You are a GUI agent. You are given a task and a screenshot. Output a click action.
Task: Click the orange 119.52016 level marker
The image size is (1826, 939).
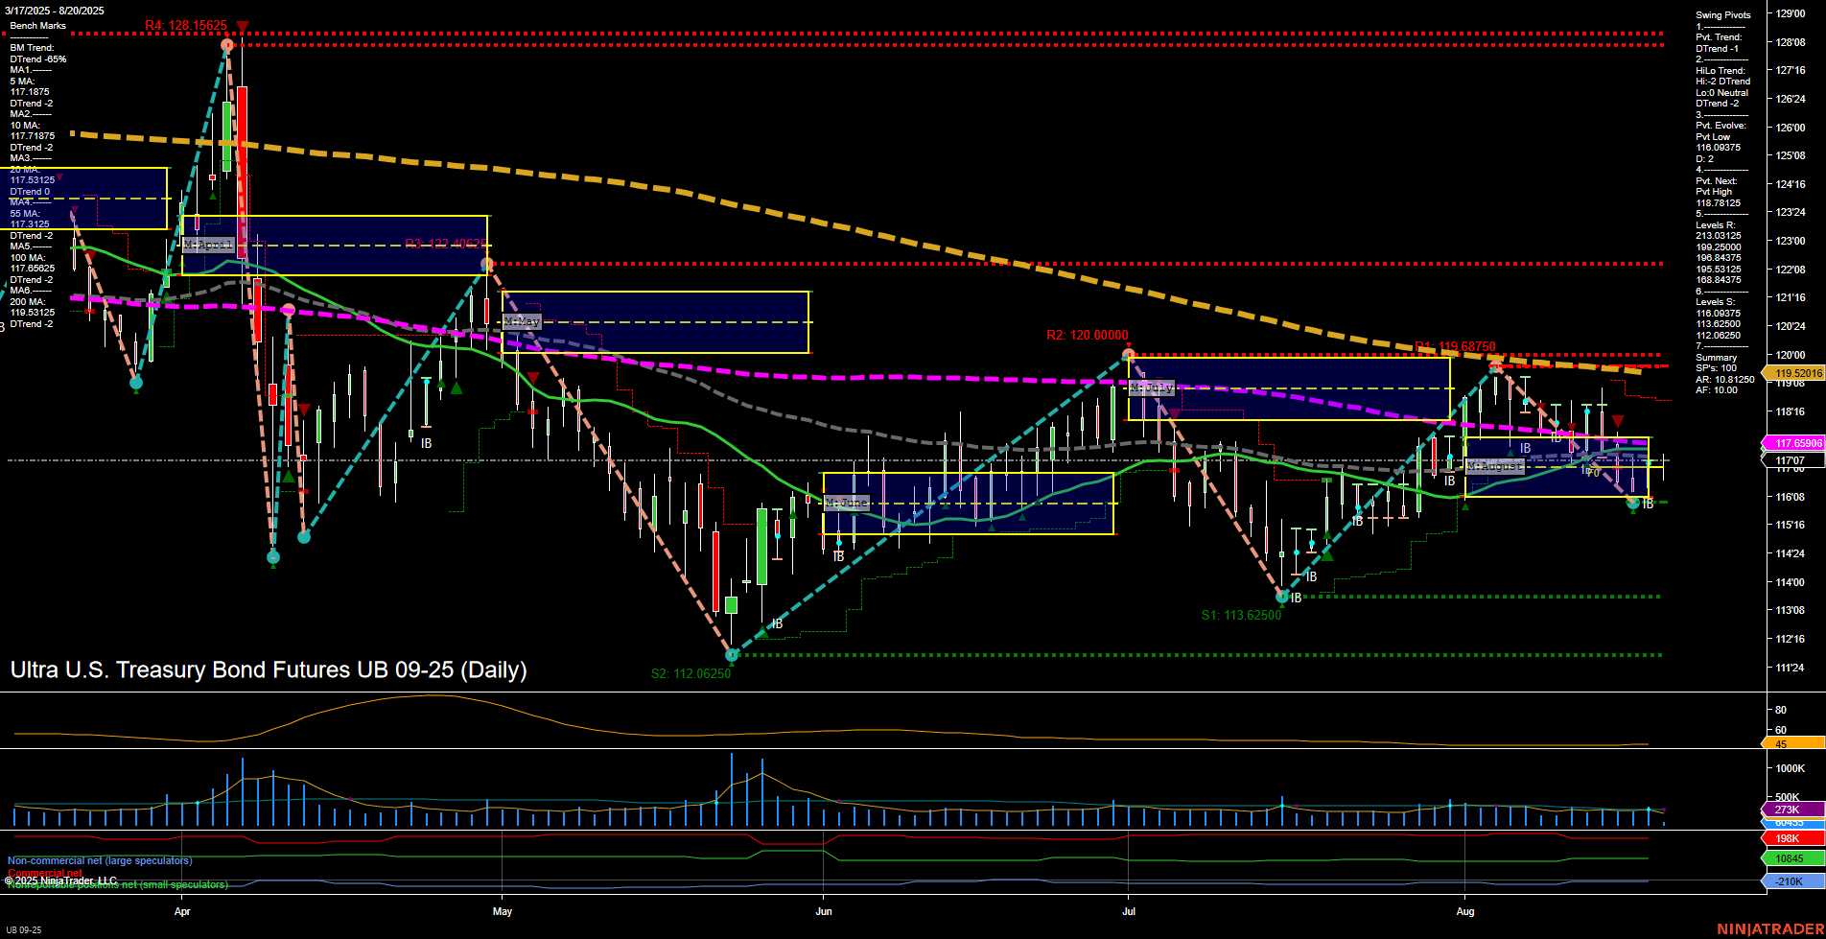(x=1798, y=372)
